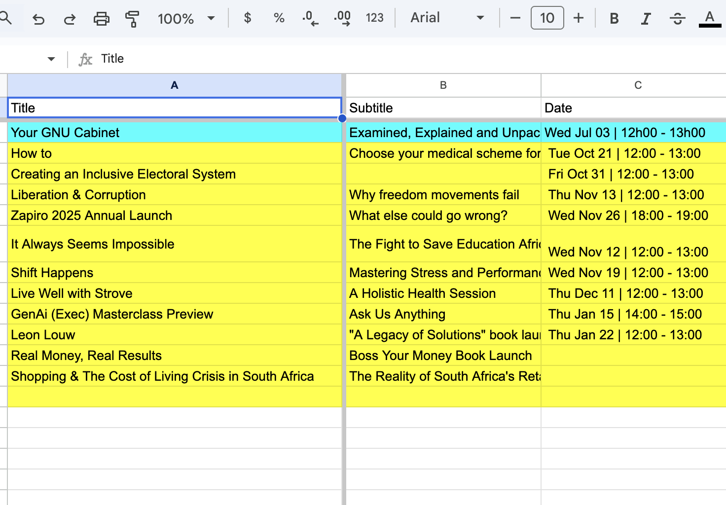
Task: Open the 123 number format menu
Action: (x=374, y=18)
